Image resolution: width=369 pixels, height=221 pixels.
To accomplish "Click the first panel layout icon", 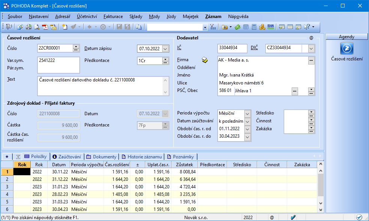I will tap(282, 27).
